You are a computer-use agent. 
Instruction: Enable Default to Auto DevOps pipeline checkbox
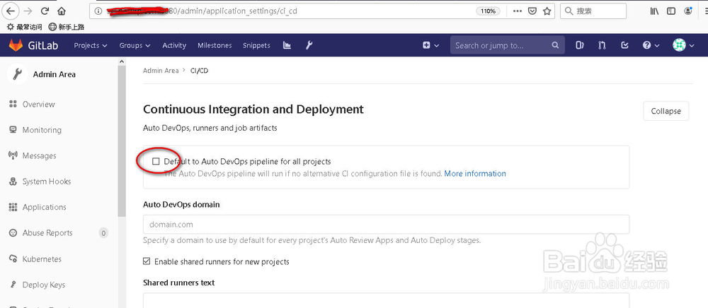(x=156, y=161)
